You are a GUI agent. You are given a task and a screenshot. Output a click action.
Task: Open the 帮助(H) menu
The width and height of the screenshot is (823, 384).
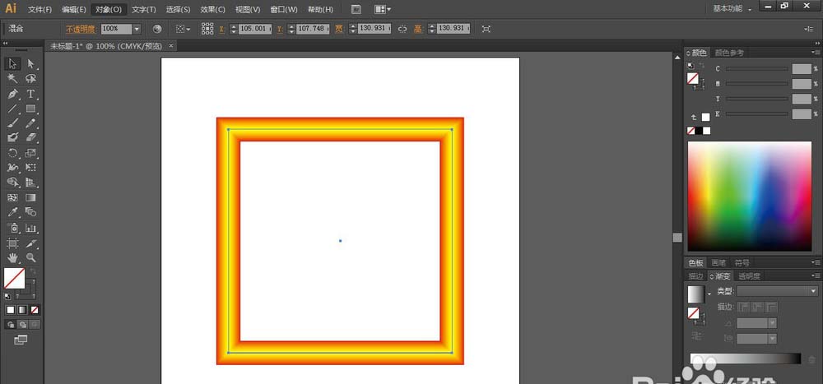[x=320, y=9]
